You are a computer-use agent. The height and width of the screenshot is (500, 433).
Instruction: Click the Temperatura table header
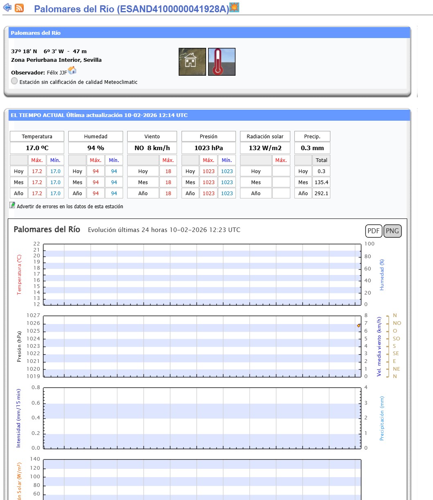pyautogui.click(x=37, y=136)
